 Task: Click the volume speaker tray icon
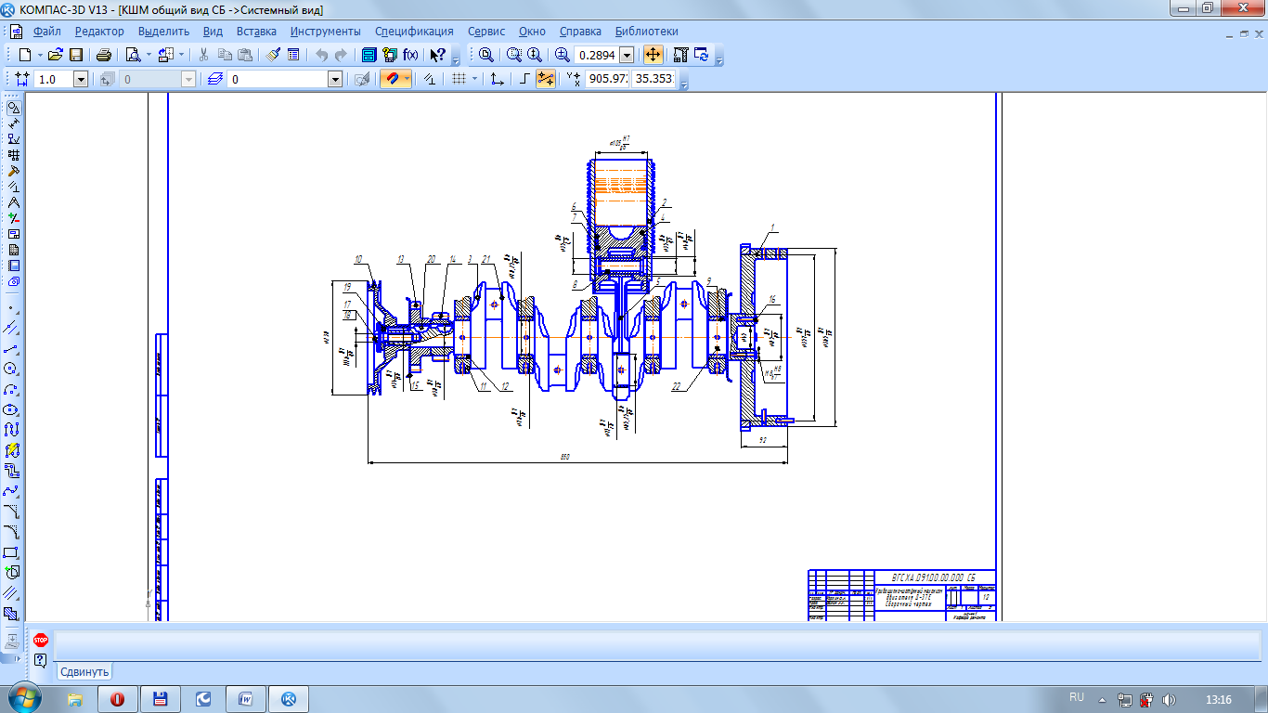click(1169, 699)
